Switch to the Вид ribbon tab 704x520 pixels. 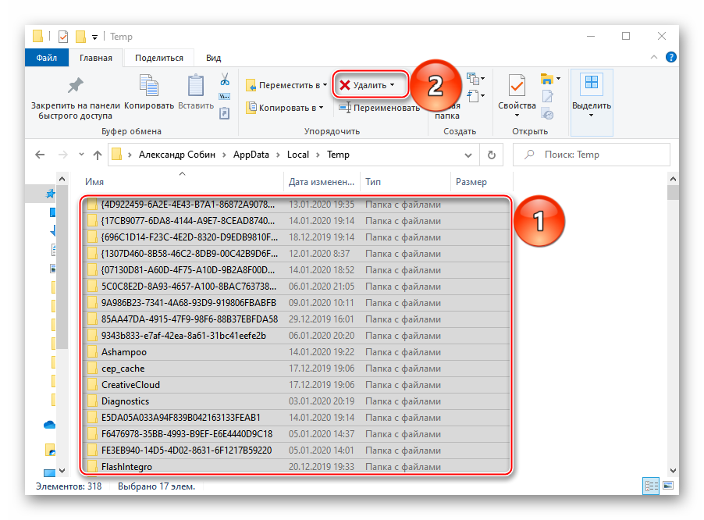(x=213, y=58)
